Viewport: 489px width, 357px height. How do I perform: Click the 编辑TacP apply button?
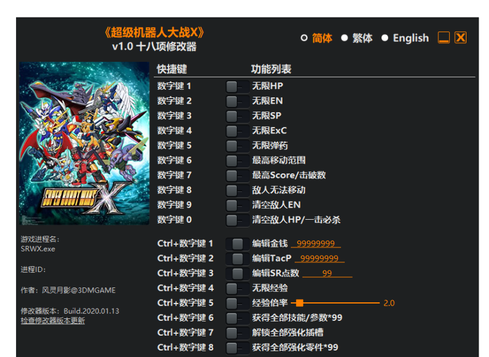(x=237, y=258)
